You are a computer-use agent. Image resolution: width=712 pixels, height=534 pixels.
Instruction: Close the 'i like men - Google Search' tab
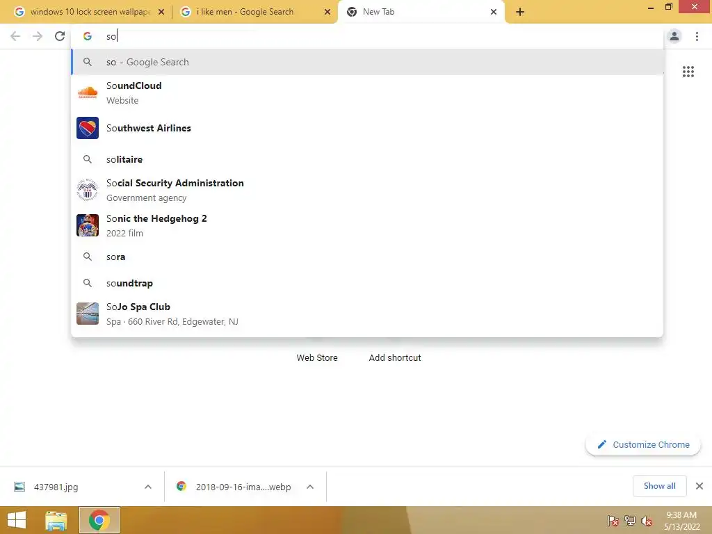point(327,12)
